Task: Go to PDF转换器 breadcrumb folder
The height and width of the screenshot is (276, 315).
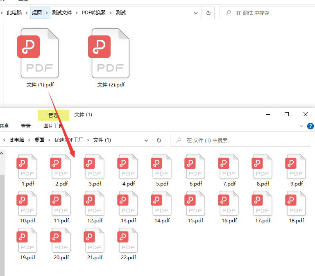Action: pos(94,13)
